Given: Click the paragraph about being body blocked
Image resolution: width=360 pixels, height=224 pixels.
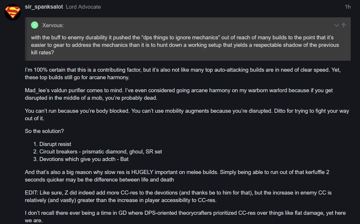Looking at the screenshot, I should pos(187,115).
